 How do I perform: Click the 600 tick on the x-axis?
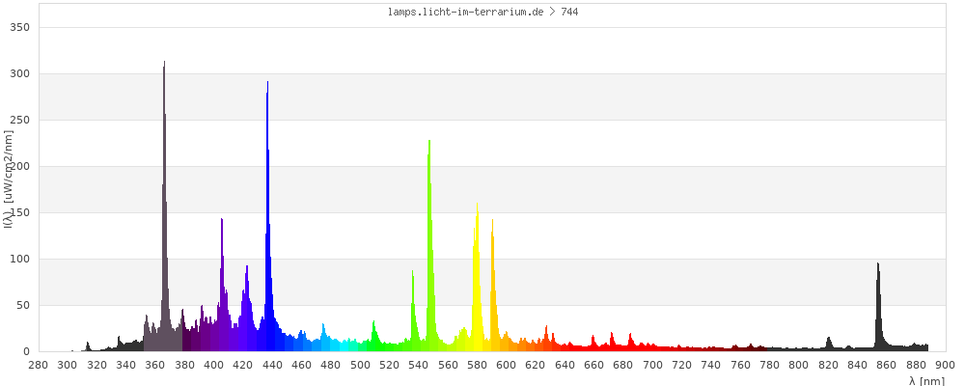click(506, 364)
